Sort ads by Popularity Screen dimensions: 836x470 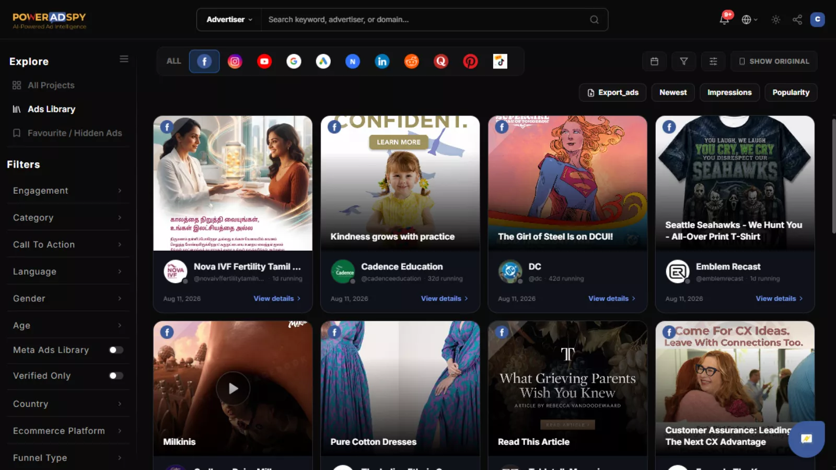(791, 92)
